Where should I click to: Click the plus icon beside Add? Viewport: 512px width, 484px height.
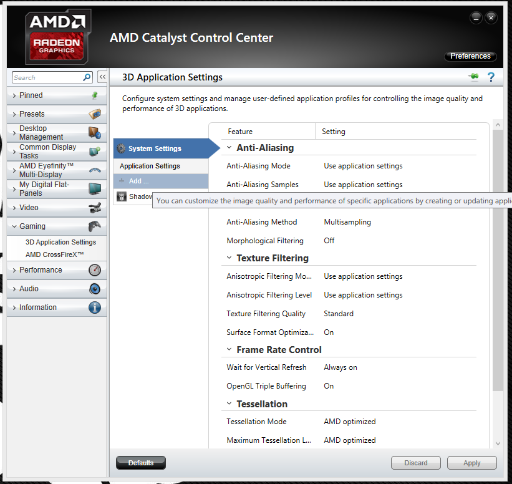[122, 181]
